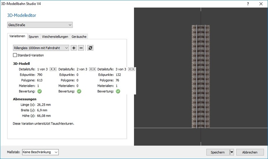Viewport: 268px width, 159px height.
Task: Click green Bewertung checkmark of Detailstufe 3
Action: (x=118, y=91)
